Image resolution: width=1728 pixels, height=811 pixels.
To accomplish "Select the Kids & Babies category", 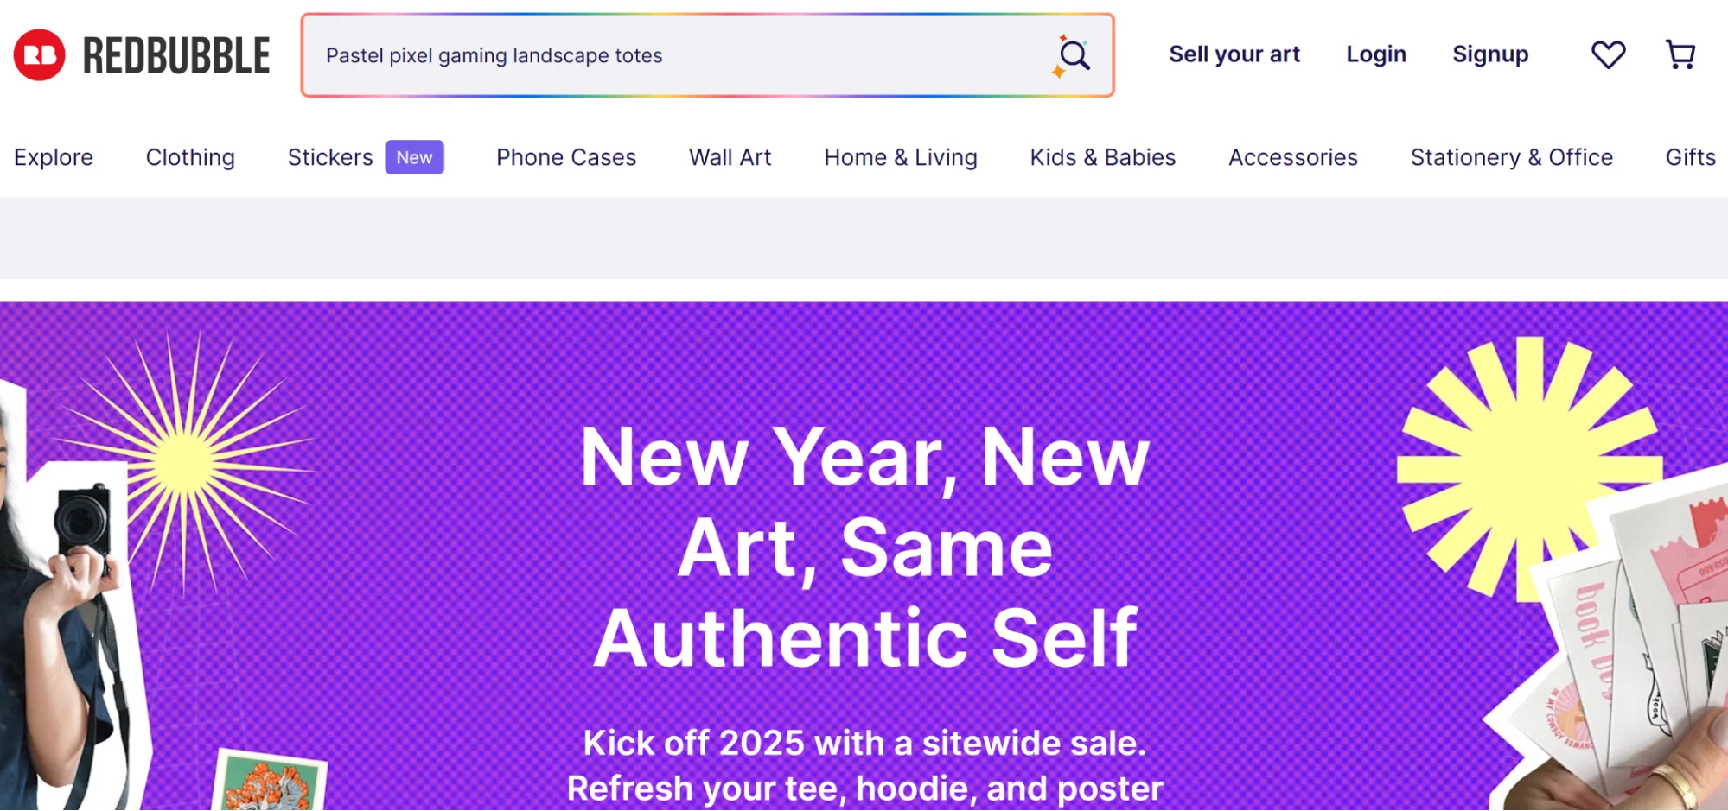I will point(1101,157).
